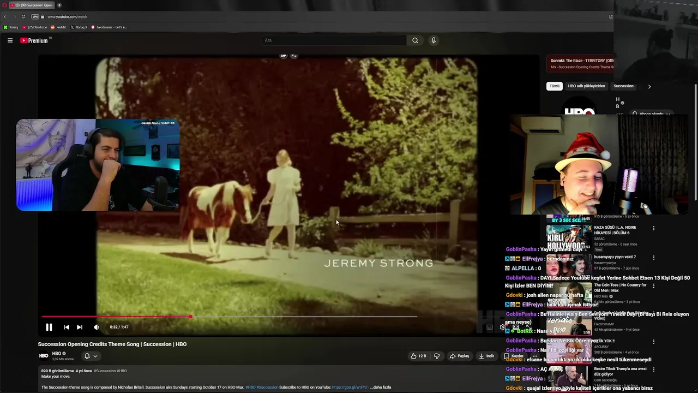Skip to the next video
The height and width of the screenshot is (393, 698).
point(80,327)
